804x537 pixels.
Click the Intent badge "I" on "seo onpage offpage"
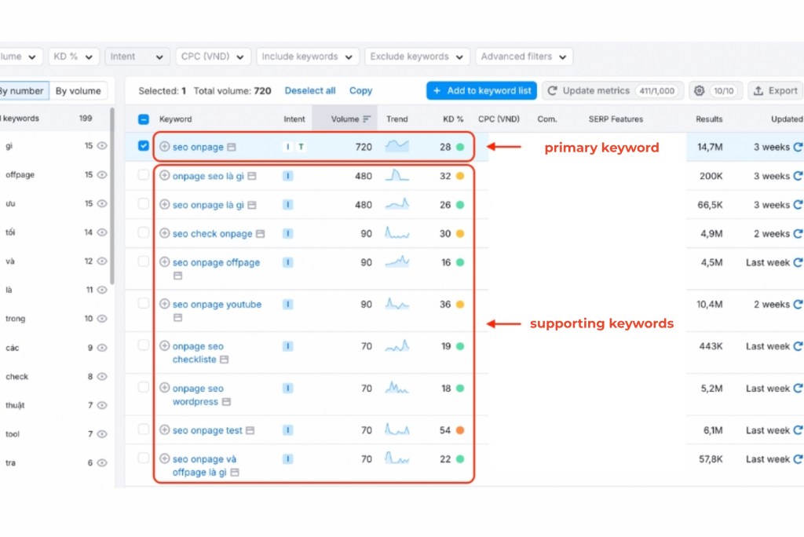click(x=287, y=262)
